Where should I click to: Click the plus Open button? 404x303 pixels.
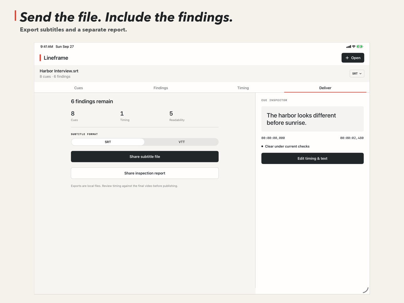tap(353, 58)
